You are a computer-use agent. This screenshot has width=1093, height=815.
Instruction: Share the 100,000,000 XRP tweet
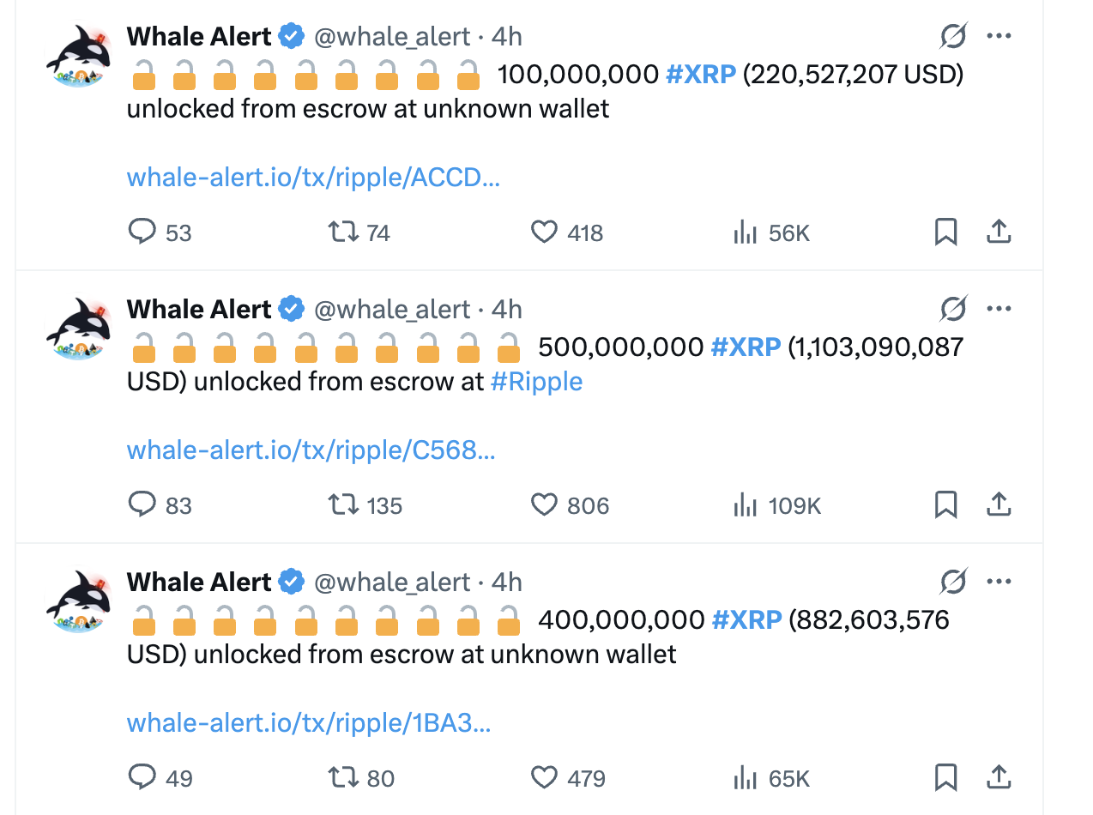[x=998, y=232]
